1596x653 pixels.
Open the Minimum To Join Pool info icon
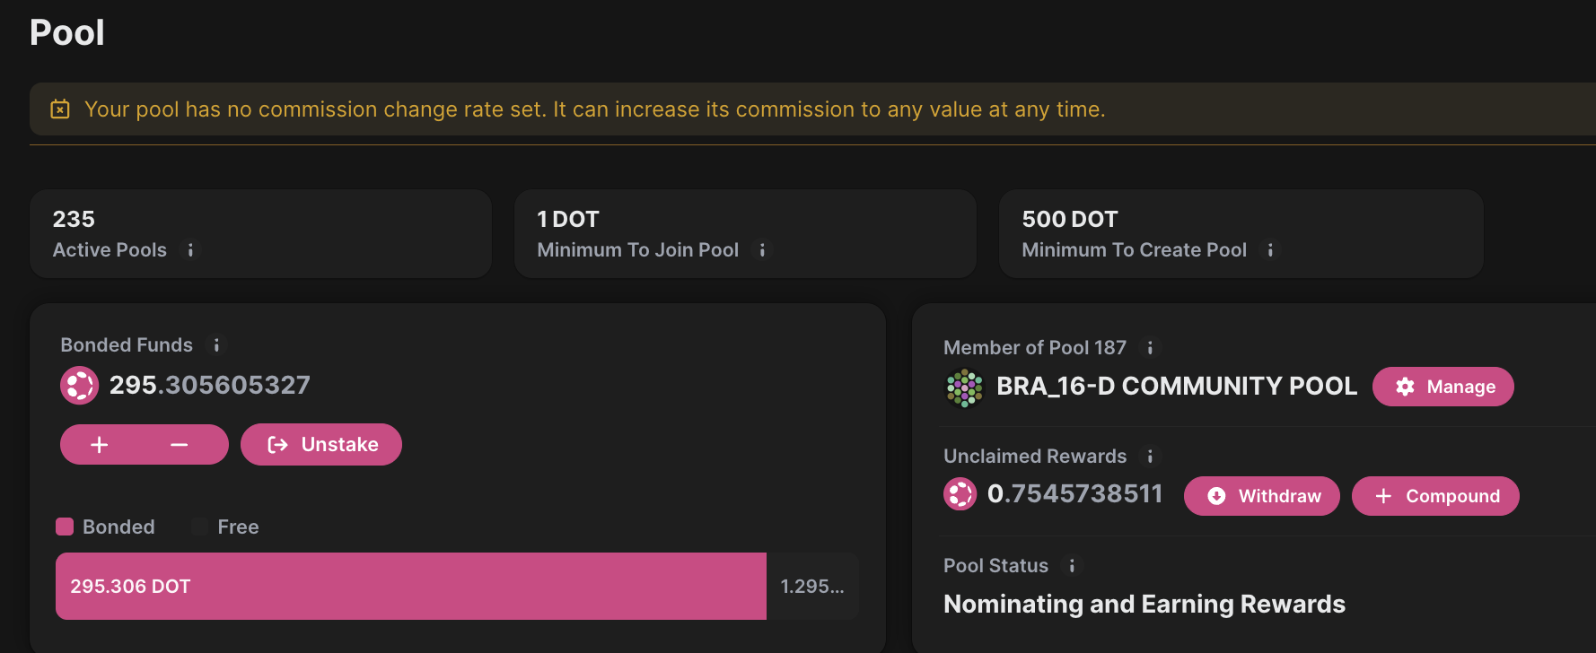[x=762, y=250]
